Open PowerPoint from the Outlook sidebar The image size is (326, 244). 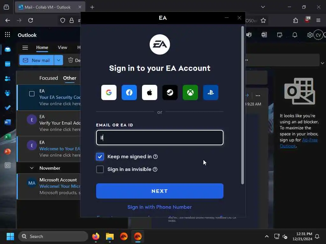(x=8, y=152)
